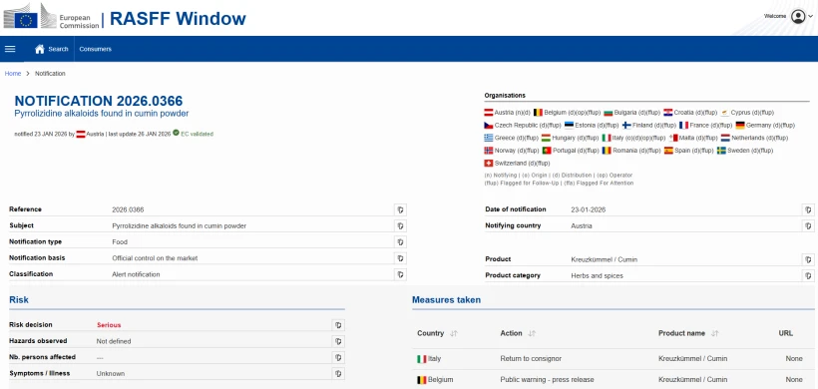The width and height of the screenshot is (818, 389).
Task: Sort Measures table by Action
Action: click(532, 333)
